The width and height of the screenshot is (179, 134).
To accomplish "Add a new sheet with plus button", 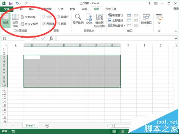I will tap(47, 126).
